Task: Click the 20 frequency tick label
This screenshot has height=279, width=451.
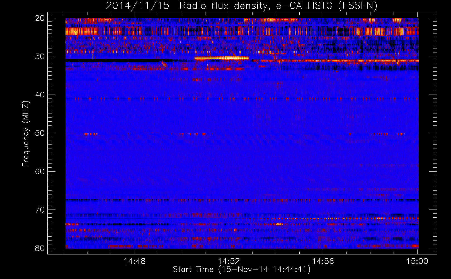Action: click(x=40, y=18)
